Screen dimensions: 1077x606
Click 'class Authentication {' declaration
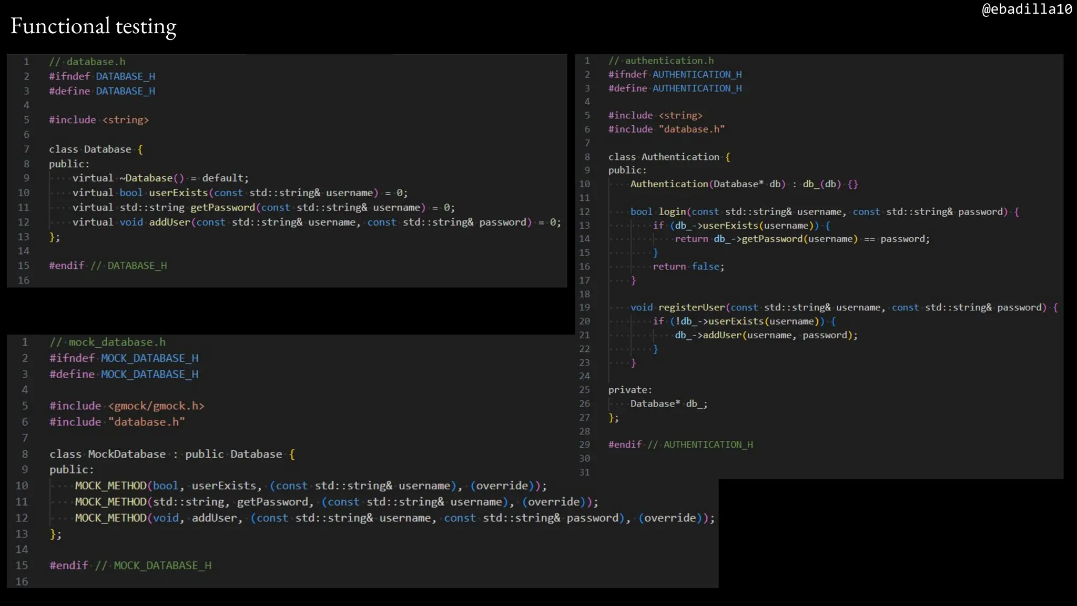669,157
